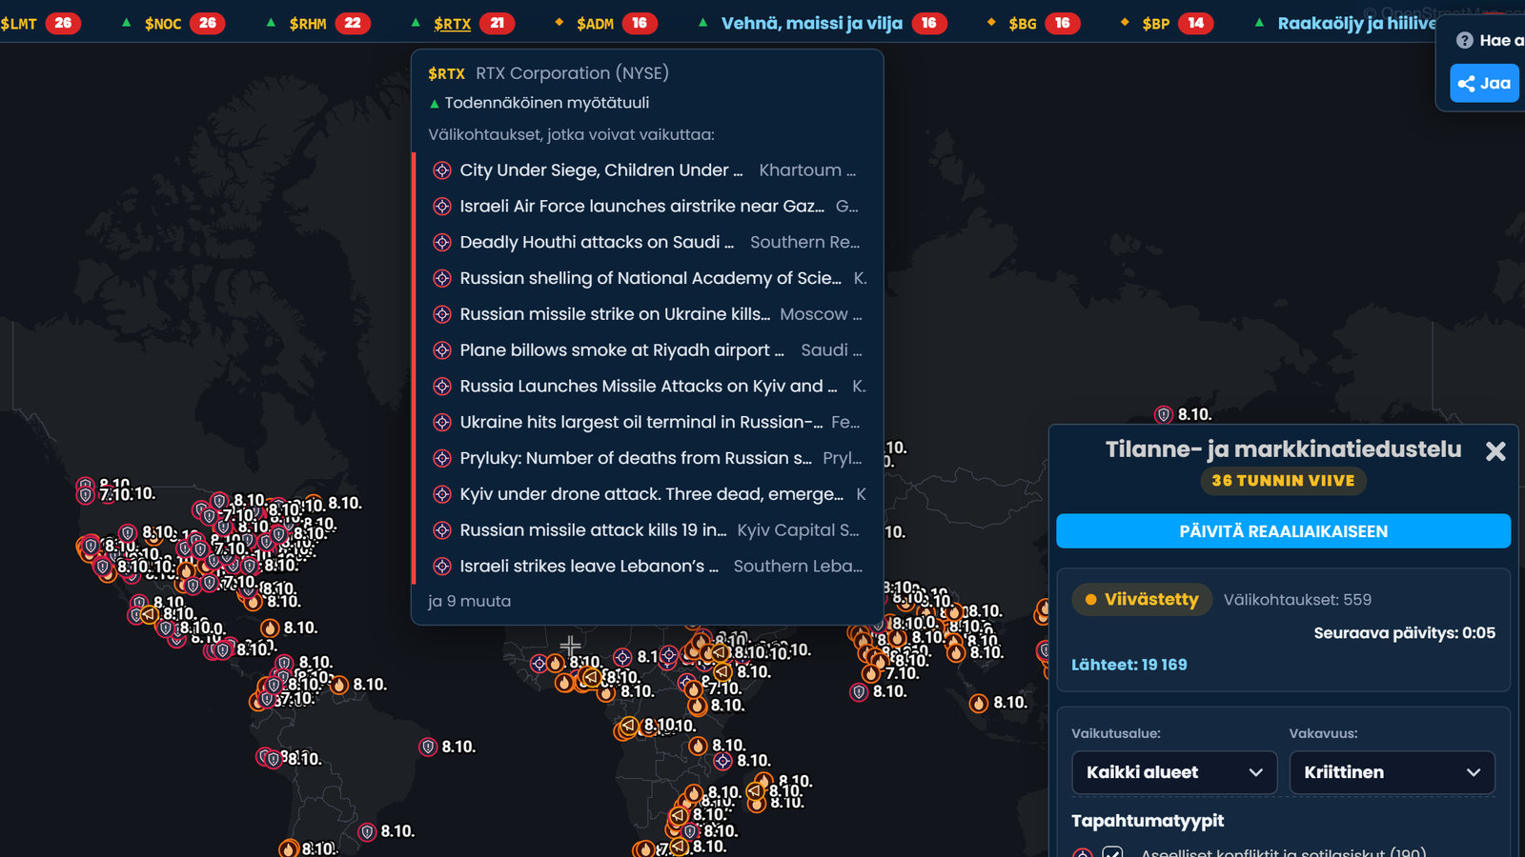1525x857 pixels.
Task: Click crosshair icon beside Israeli strikes leave Lebanon's
Action: tap(442, 567)
